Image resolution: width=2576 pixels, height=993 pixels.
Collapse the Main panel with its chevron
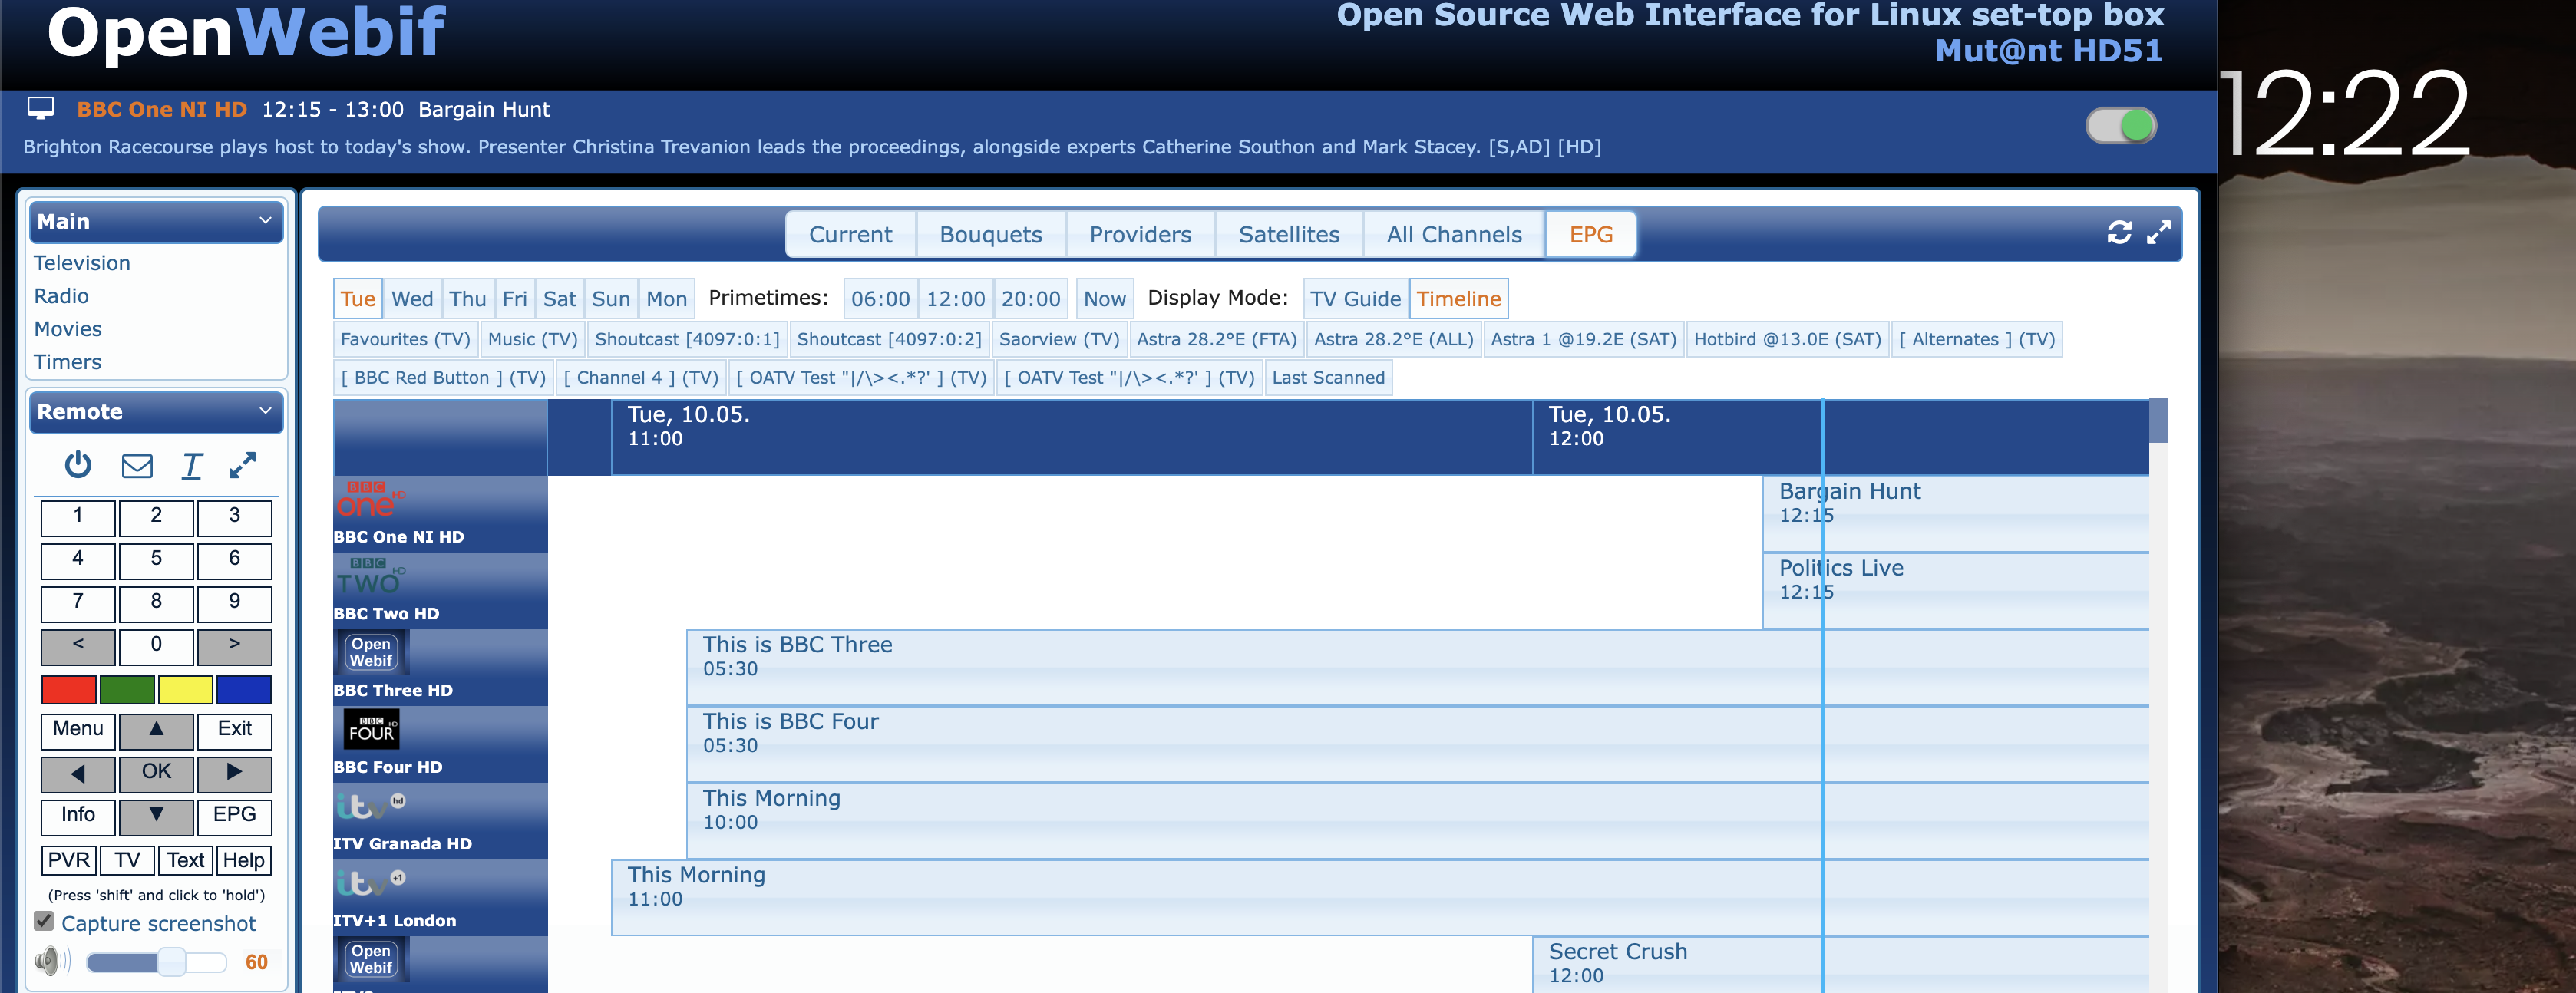coord(265,220)
